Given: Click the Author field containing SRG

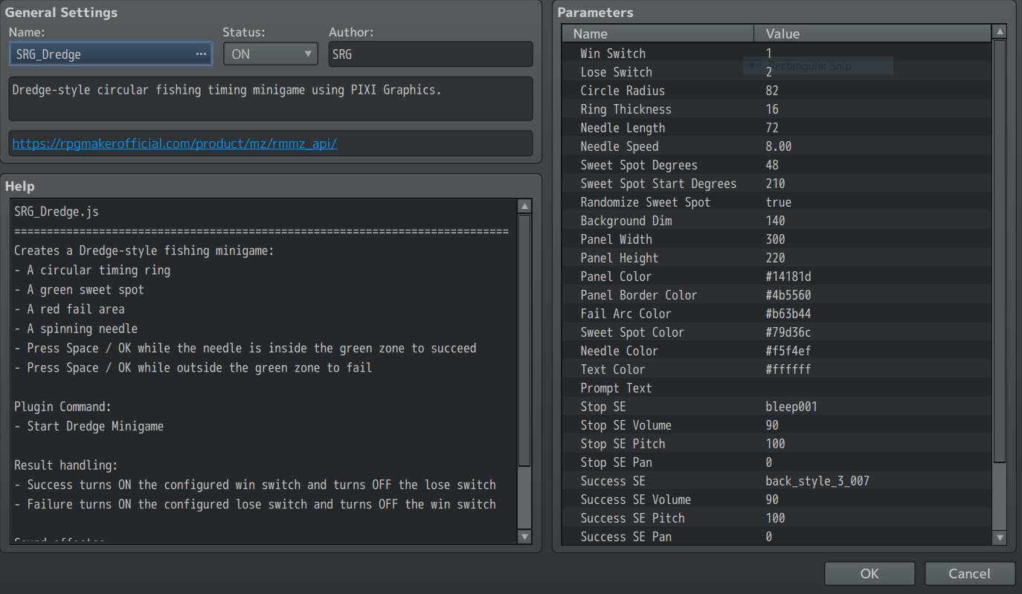Looking at the screenshot, I should pos(431,54).
